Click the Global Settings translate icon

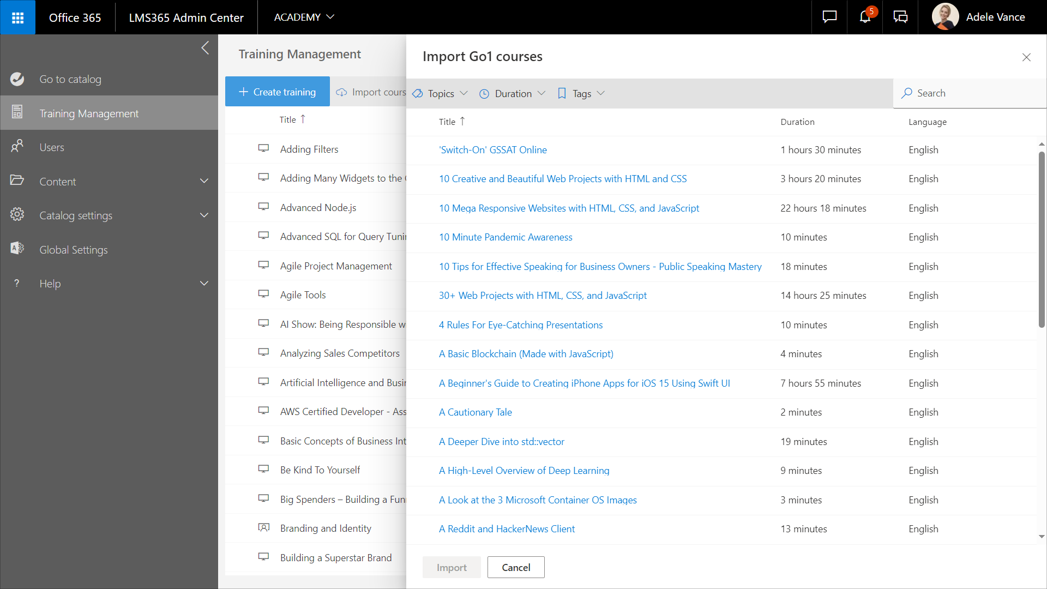[17, 249]
